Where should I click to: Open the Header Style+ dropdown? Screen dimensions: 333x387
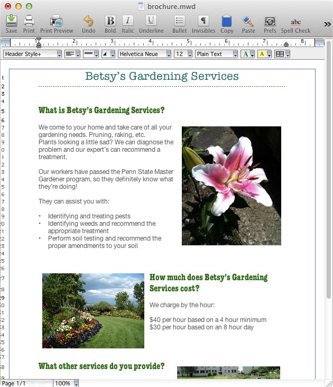32,54
